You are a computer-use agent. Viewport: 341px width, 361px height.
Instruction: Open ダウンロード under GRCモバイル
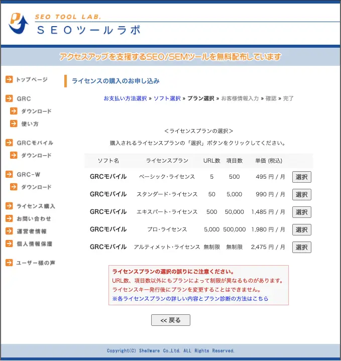point(36,156)
